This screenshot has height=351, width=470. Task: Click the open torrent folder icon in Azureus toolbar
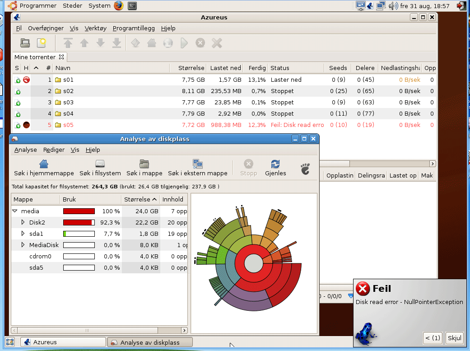[25, 43]
